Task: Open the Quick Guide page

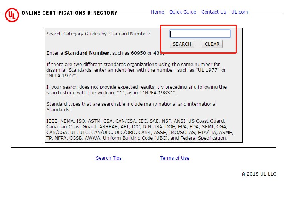Action: (x=183, y=12)
